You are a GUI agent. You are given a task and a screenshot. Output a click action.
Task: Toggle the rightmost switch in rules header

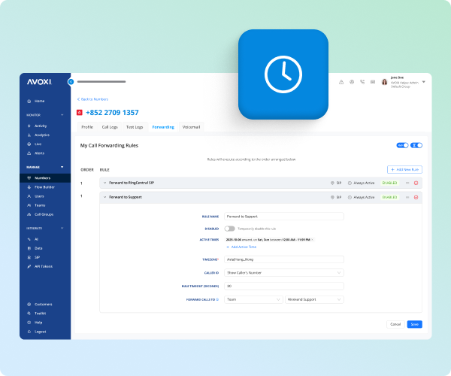(x=417, y=145)
